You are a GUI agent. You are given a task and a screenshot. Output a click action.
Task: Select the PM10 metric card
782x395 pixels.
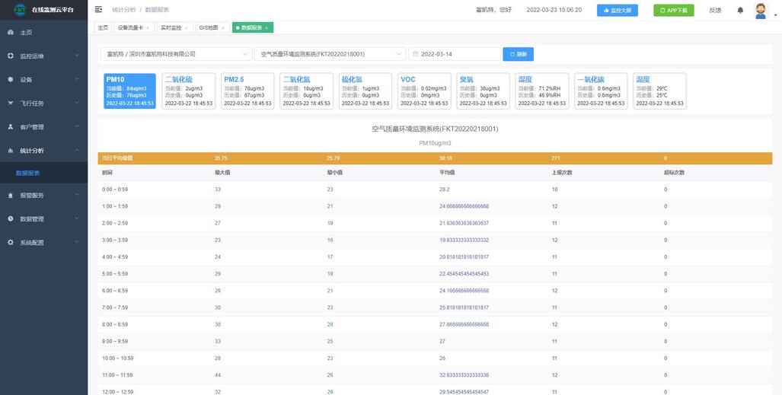point(129,91)
